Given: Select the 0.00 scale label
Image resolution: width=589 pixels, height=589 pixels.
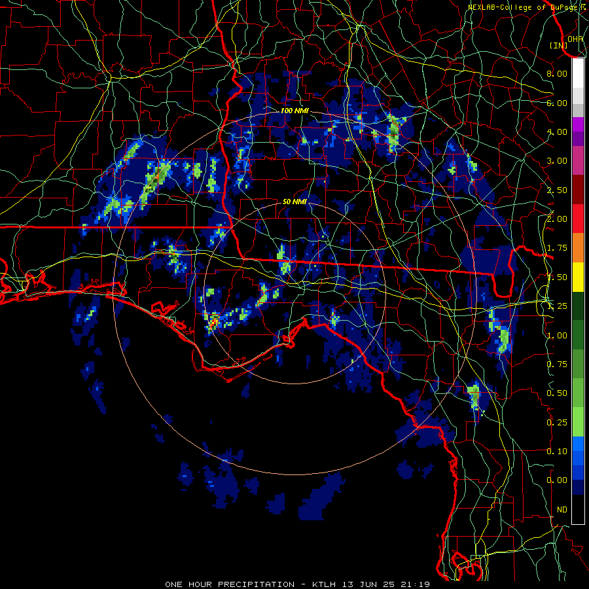Looking at the screenshot, I should [557, 480].
